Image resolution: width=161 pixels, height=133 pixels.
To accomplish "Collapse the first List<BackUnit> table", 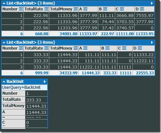I will [4, 3].
